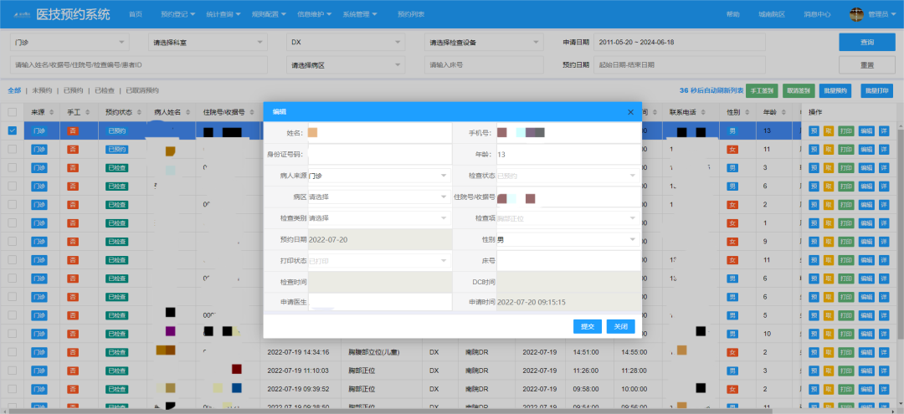Open 详 details for age 10 row

(x=883, y=334)
